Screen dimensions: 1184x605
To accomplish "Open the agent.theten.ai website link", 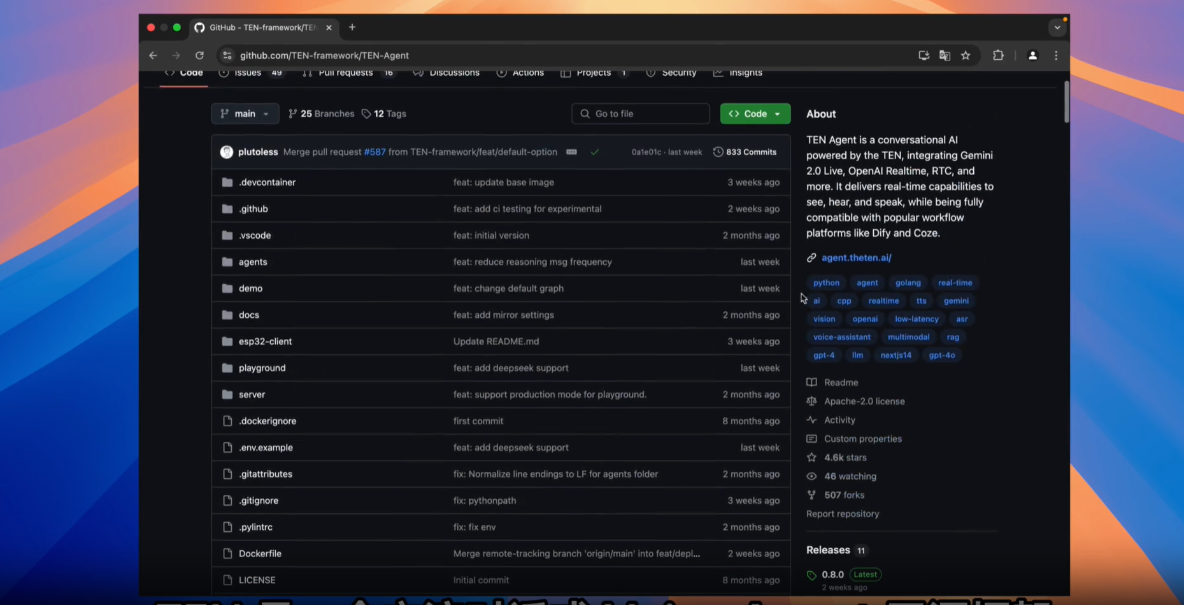I will tap(856, 258).
